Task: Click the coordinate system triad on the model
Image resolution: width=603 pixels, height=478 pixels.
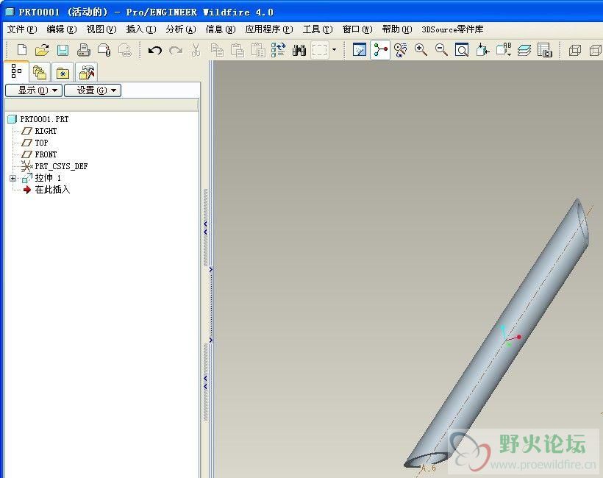Action: click(510, 337)
